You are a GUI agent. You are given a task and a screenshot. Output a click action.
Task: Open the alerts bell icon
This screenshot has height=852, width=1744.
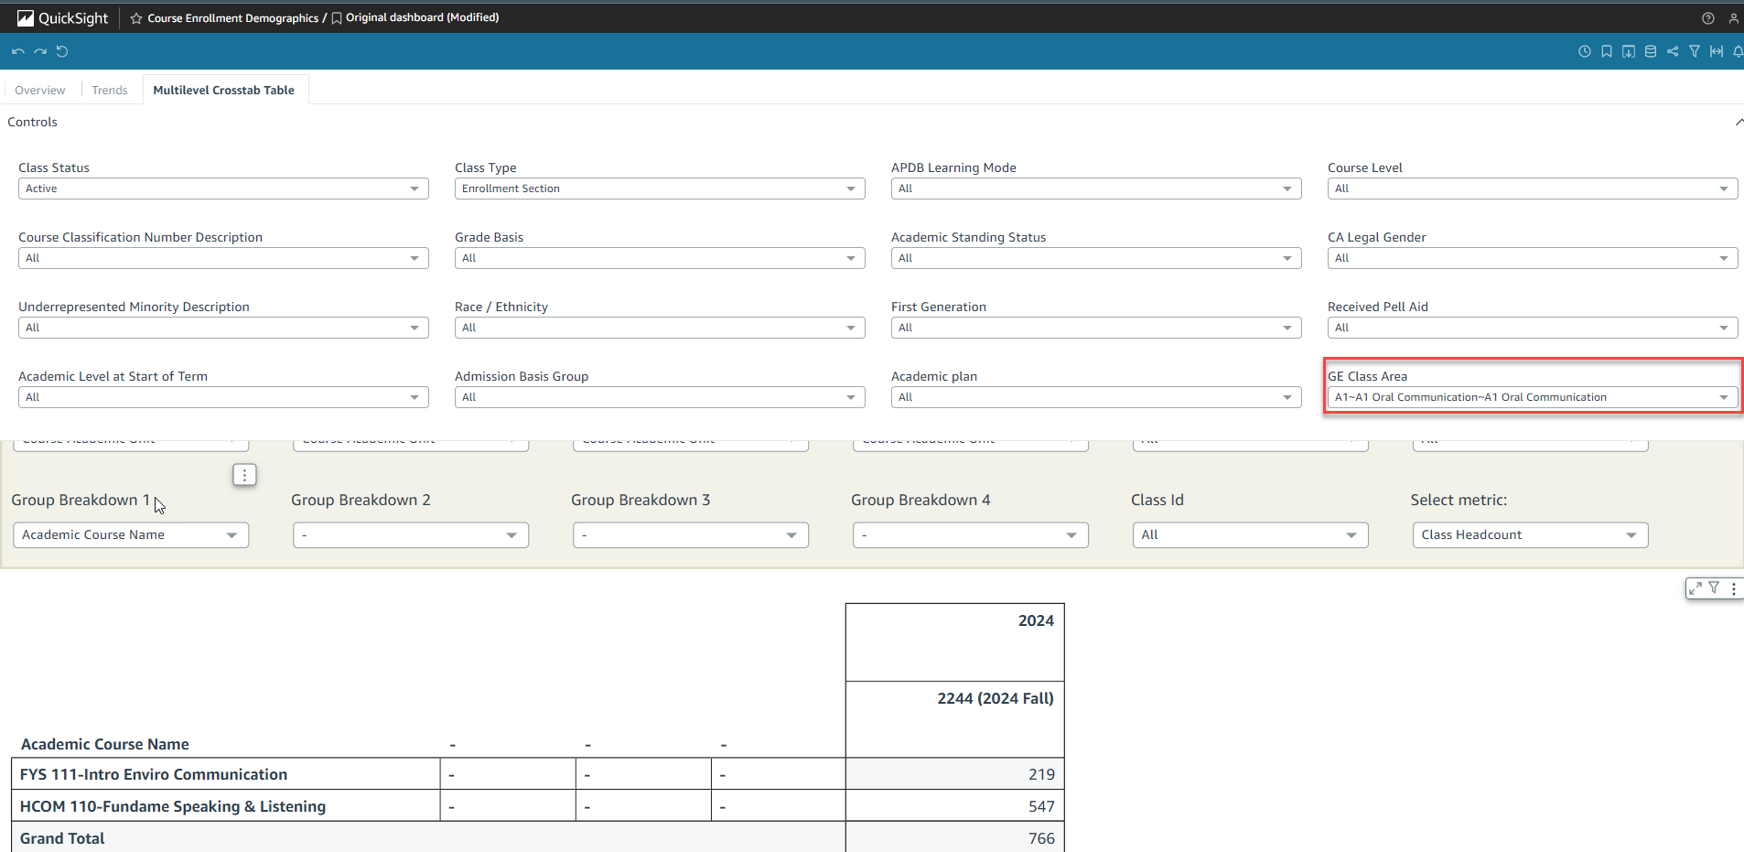1738,51
